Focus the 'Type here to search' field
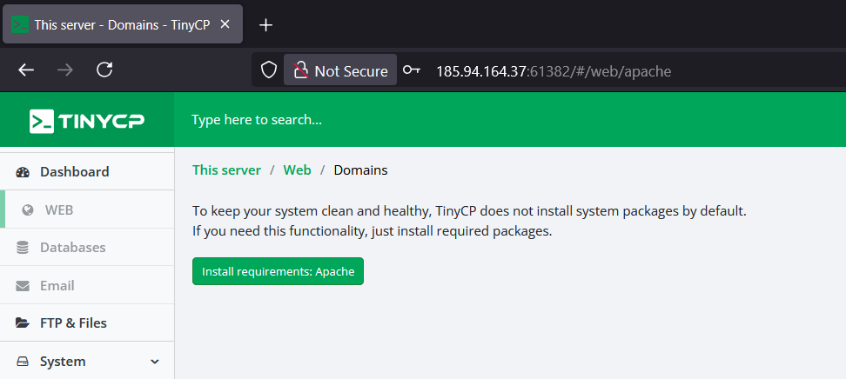This screenshot has width=846, height=379. (x=257, y=120)
